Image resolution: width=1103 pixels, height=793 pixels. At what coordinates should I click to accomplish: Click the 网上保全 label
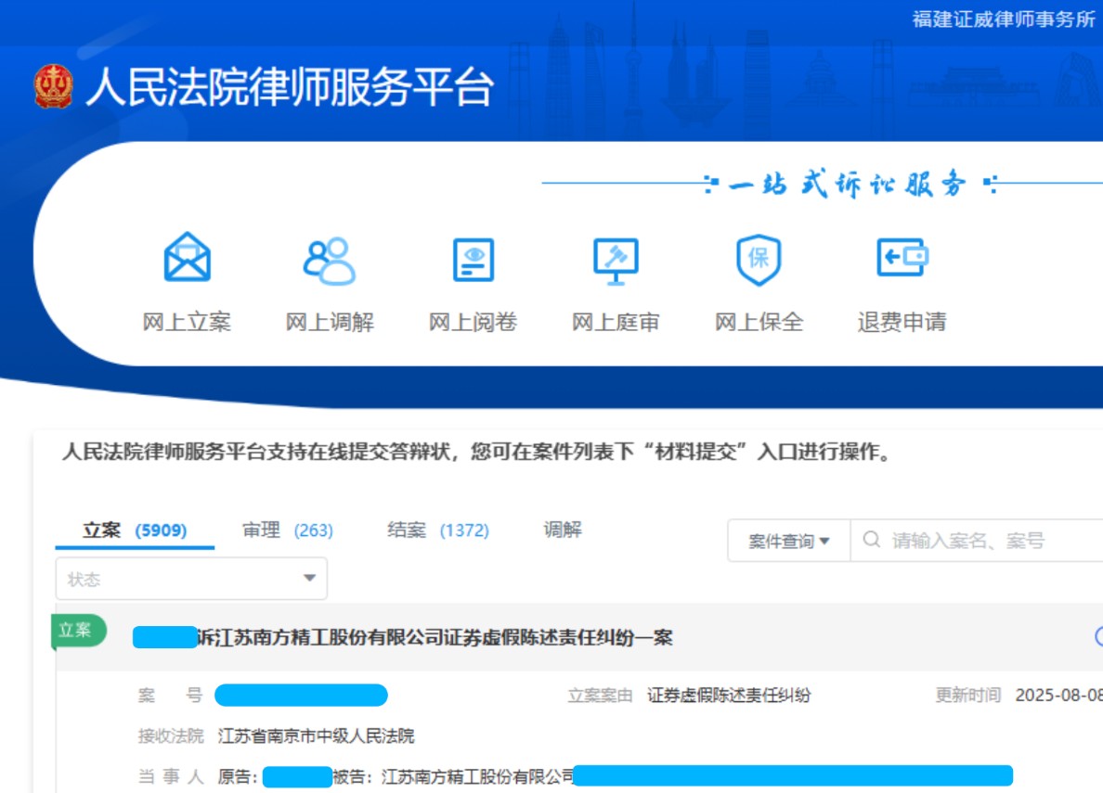coord(759,322)
